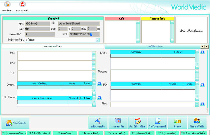This screenshot has height=135, width=210.
Task: Click the รักษาเสร็จสิ้น button
Action: point(197,123)
